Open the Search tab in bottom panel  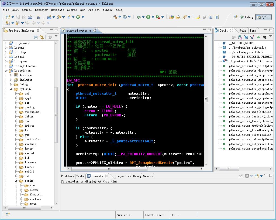[x=148, y=176]
